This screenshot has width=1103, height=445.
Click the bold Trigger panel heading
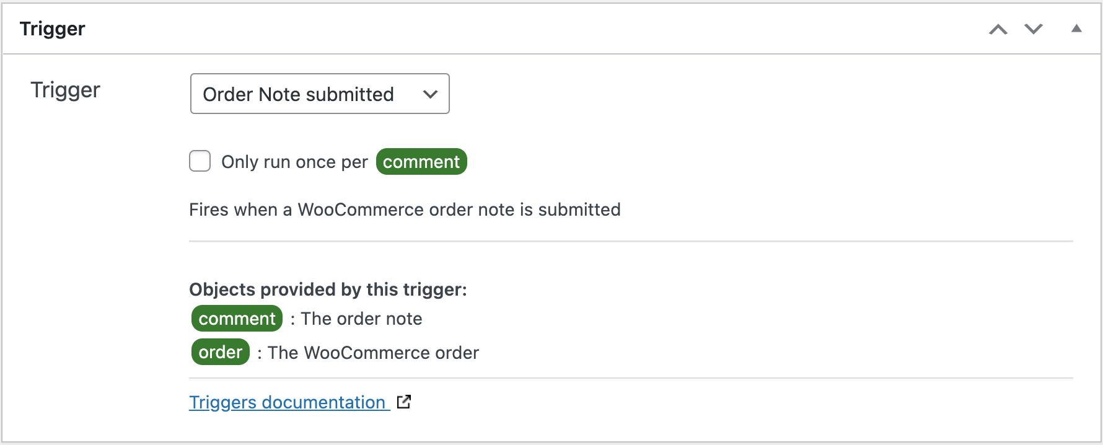pyautogui.click(x=53, y=29)
